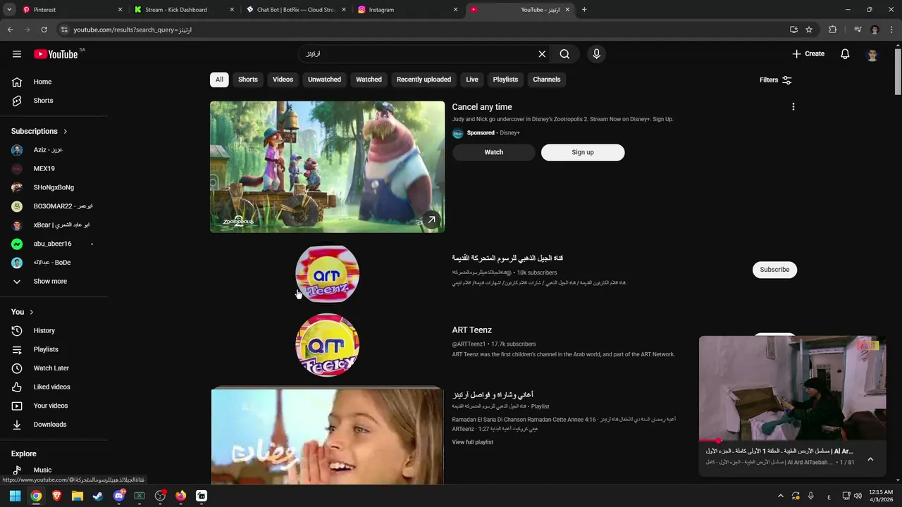Viewport: 902px width, 507px height.
Task: Expand the Subscriptions section chevron
Action: (x=66, y=132)
